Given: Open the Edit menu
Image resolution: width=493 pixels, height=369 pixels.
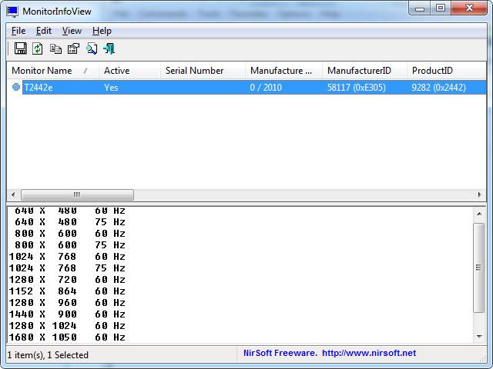Looking at the screenshot, I should tap(44, 31).
